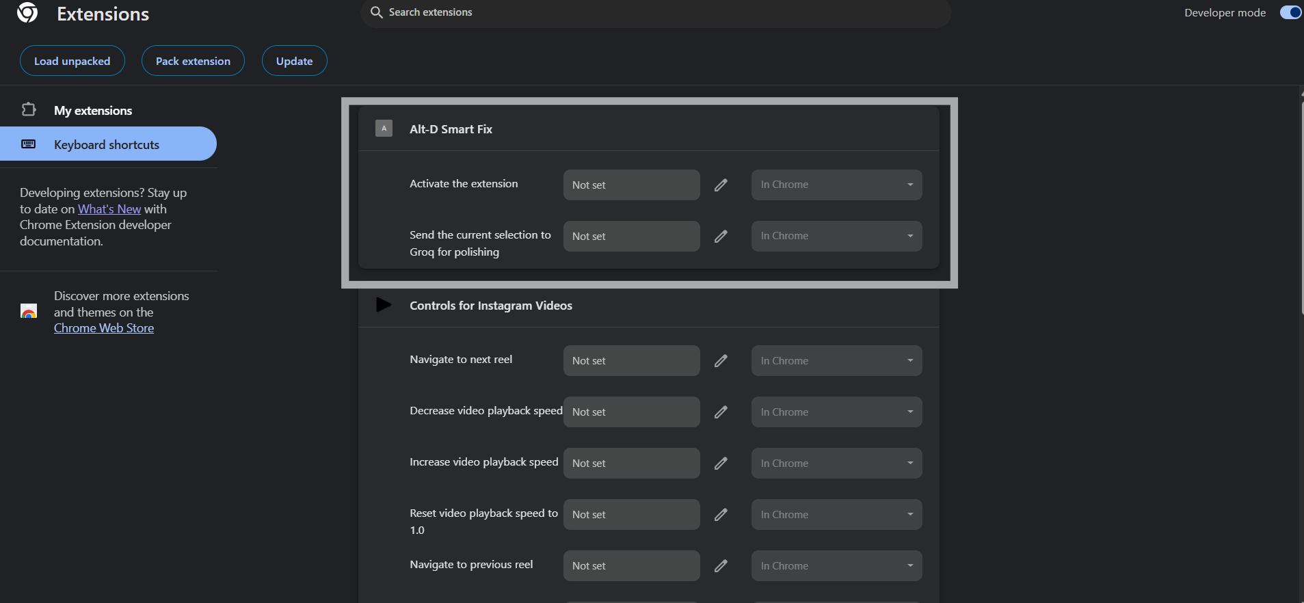This screenshot has width=1304, height=603.
Task: Click the Alt-D Smart Fix title text
Action: [451, 129]
